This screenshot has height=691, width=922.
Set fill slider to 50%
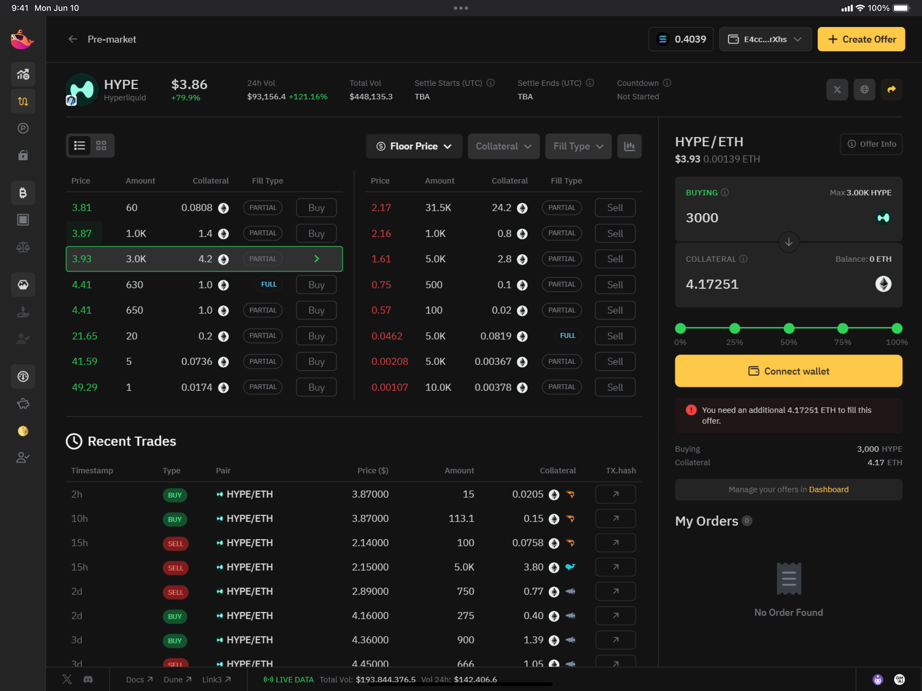tap(789, 328)
